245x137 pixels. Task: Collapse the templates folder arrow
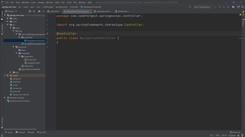[x=16, y=53]
